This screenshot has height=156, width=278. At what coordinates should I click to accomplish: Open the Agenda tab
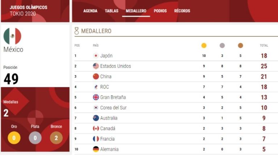click(x=90, y=11)
